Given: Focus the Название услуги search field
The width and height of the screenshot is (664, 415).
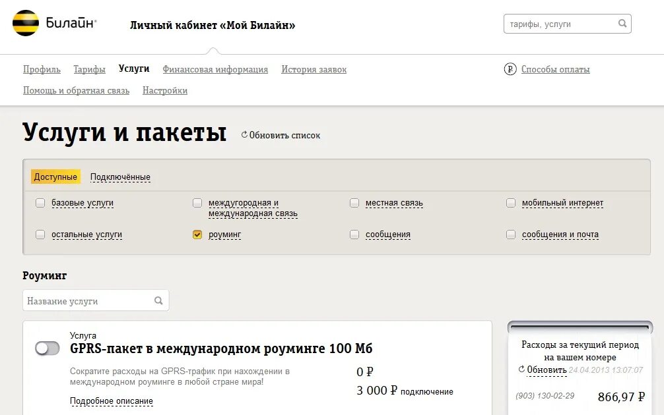Looking at the screenshot, I should (96, 300).
